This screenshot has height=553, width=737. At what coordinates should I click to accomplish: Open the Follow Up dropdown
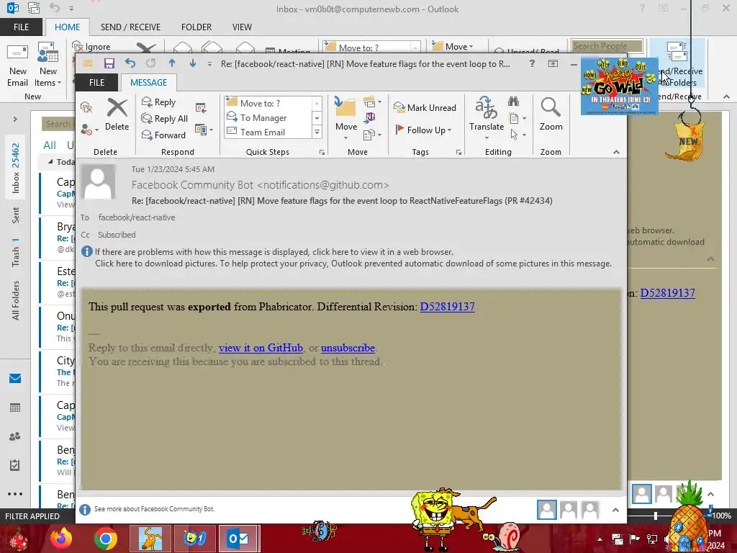[x=423, y=130]
